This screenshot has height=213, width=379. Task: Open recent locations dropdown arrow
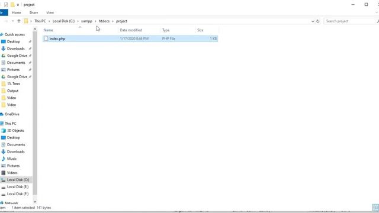click(x=13, y=21)
